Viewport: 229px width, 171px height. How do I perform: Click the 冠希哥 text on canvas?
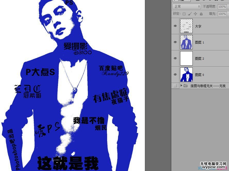click(32, 95)
